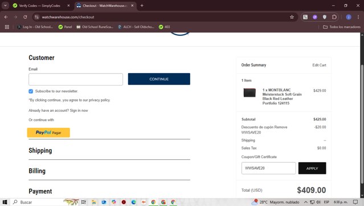Click the coupon code input field
The width and height of the screenshot is (364, 206).
click(269, 168)
